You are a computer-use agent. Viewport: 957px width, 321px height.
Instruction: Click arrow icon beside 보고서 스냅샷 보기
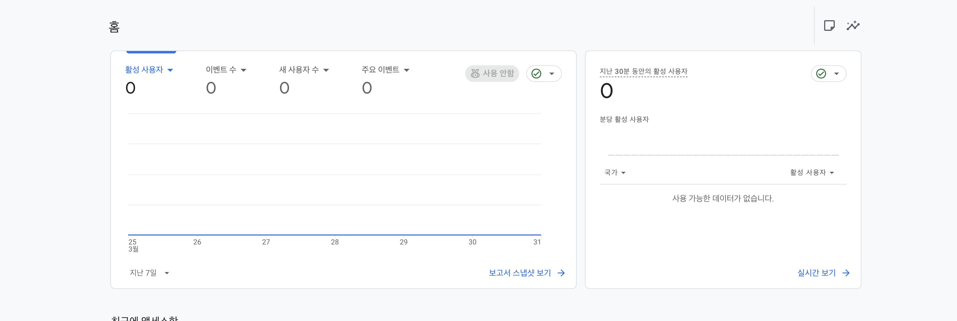[561, 273]
